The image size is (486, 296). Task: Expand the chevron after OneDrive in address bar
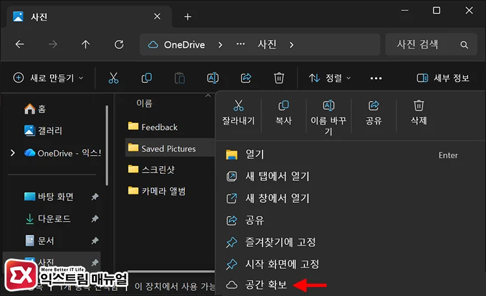pyautogui.click(x=220, y=45)
